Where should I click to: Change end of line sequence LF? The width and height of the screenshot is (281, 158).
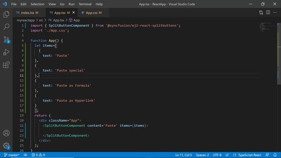[227, 155]
